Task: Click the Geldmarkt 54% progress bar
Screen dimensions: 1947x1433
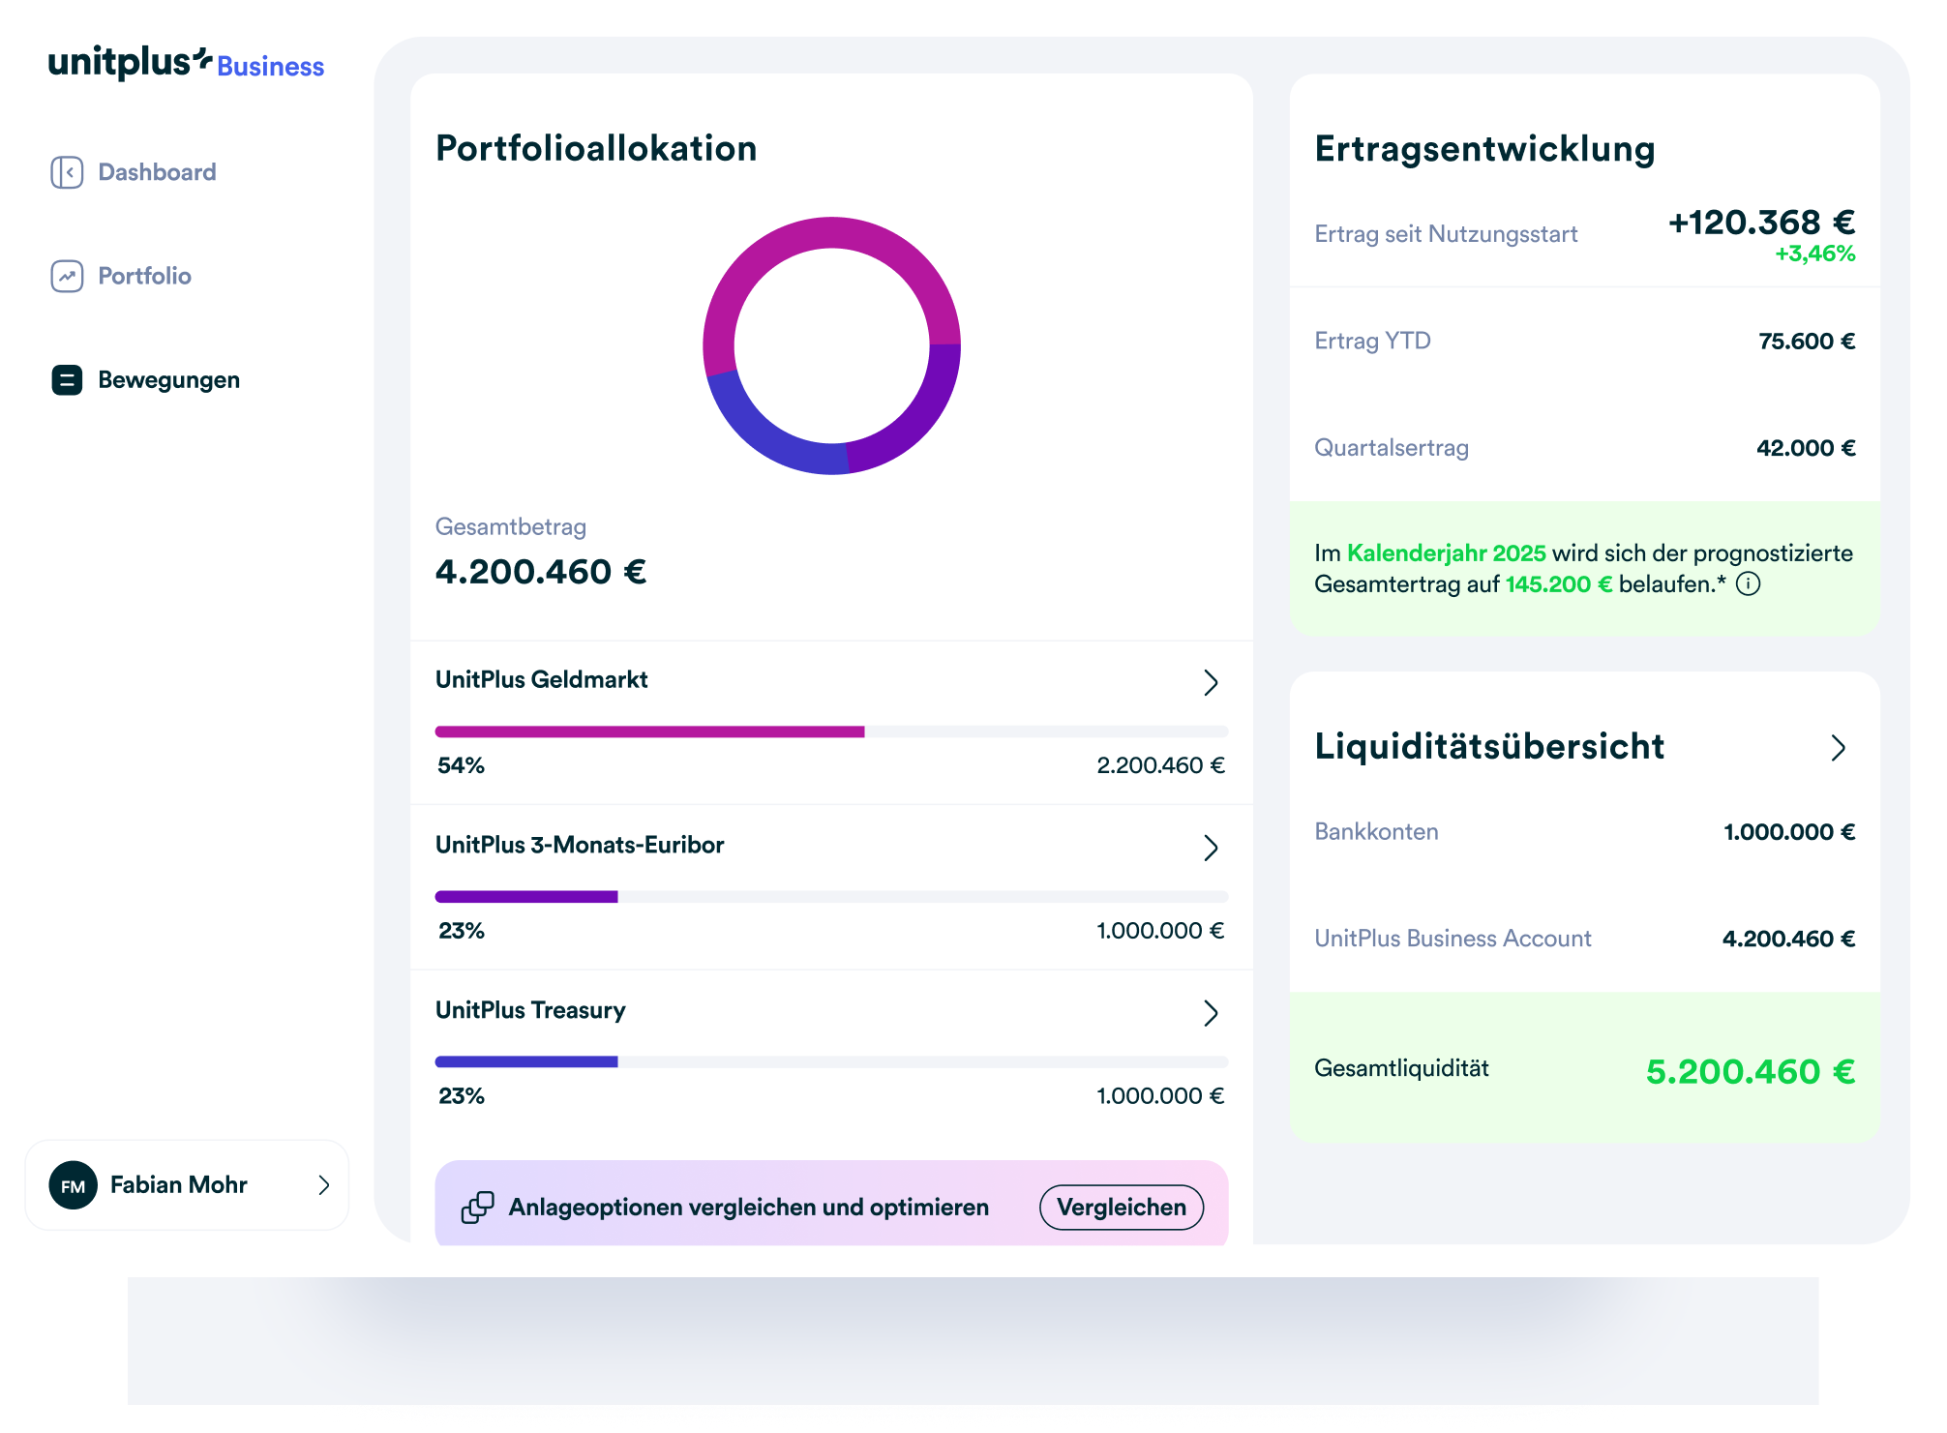Action: 831,732
